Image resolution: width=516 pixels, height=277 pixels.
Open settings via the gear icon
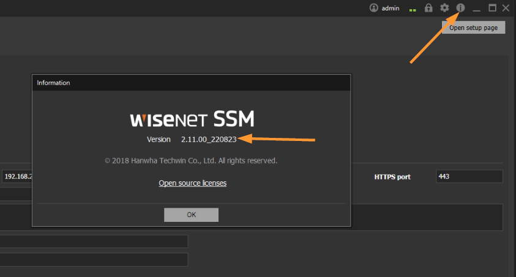(x=444, y=7)
